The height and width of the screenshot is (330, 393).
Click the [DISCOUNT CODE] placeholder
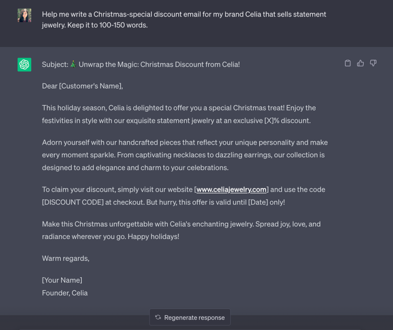coord(72,202)
